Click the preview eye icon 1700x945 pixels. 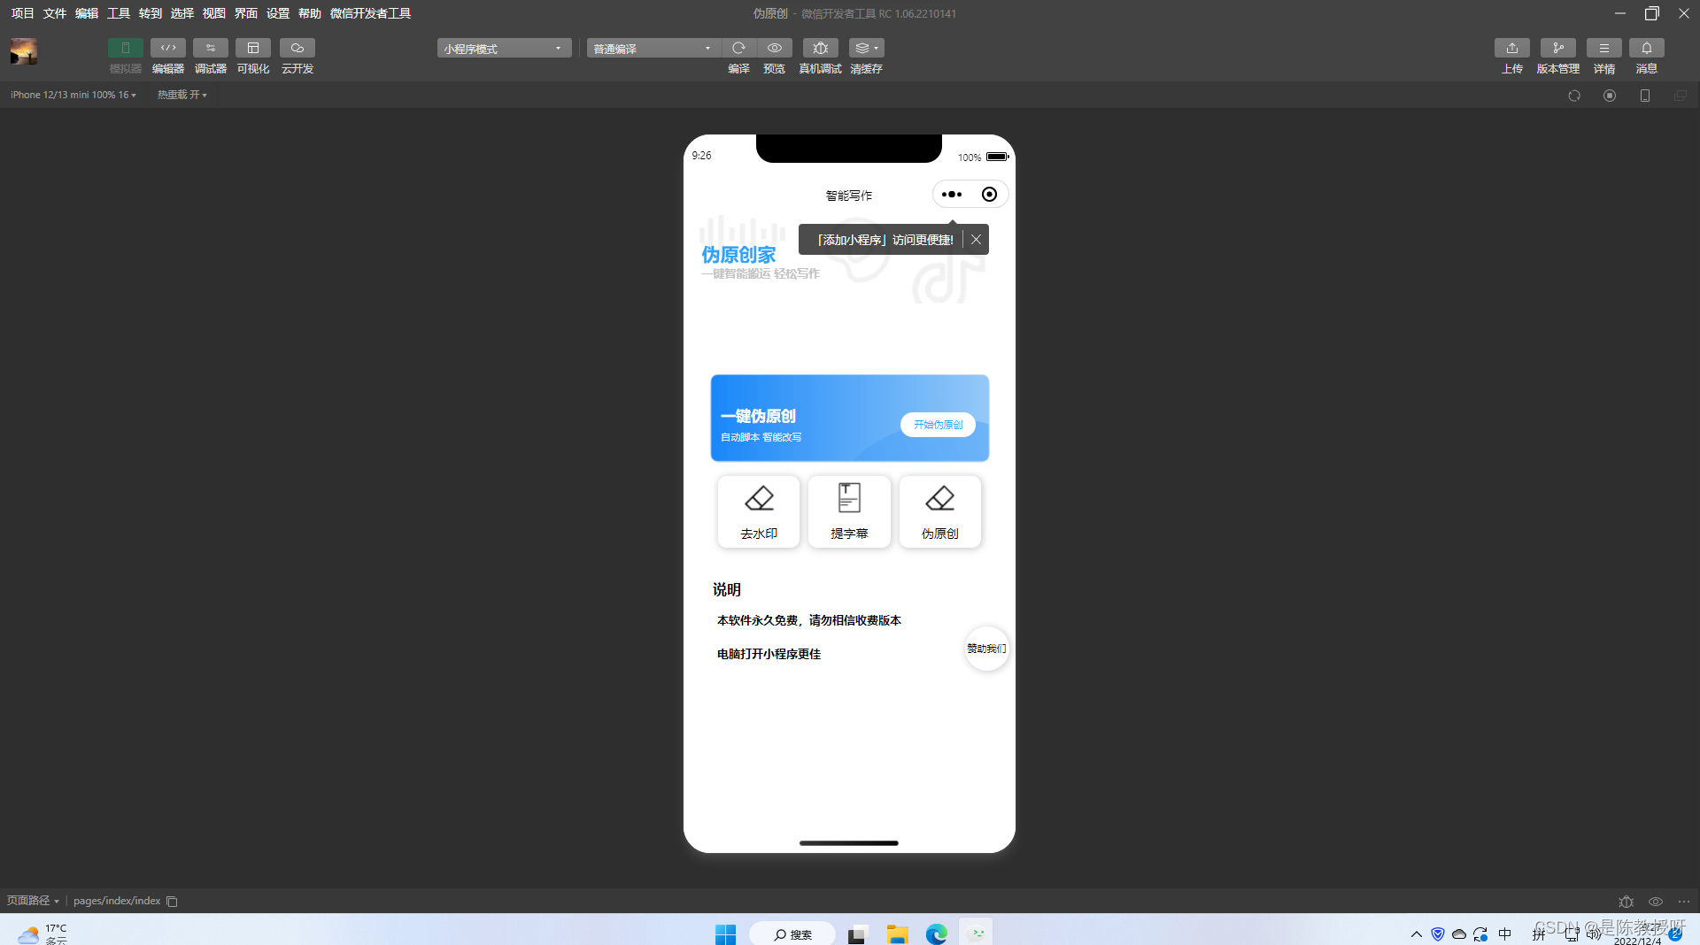click(x=775, y=48)
